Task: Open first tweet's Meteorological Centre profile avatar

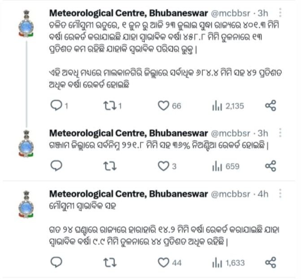Action: tap(26, 23)
